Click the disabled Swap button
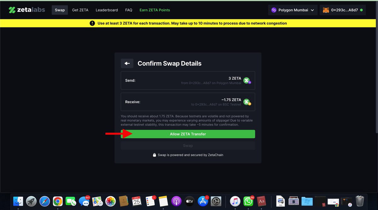This screenshot has height=210, width=378. coord(188,146)
